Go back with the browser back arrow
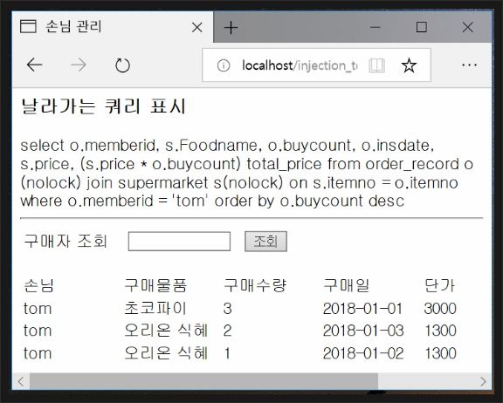Image resolution: width=503 pixels, height=403 pixels. [x=35, y=65]
